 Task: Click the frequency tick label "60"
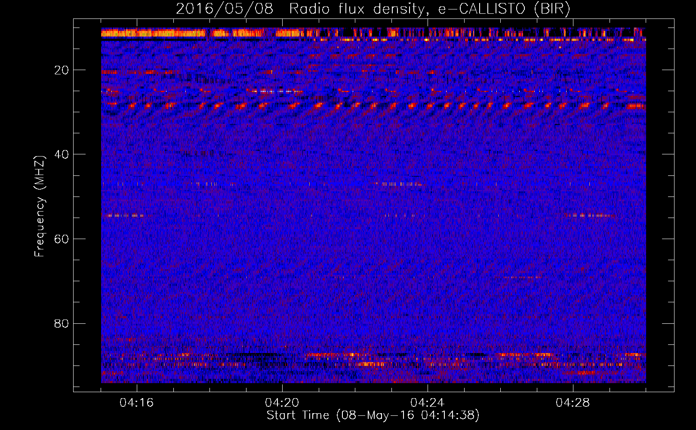point(62,239)
